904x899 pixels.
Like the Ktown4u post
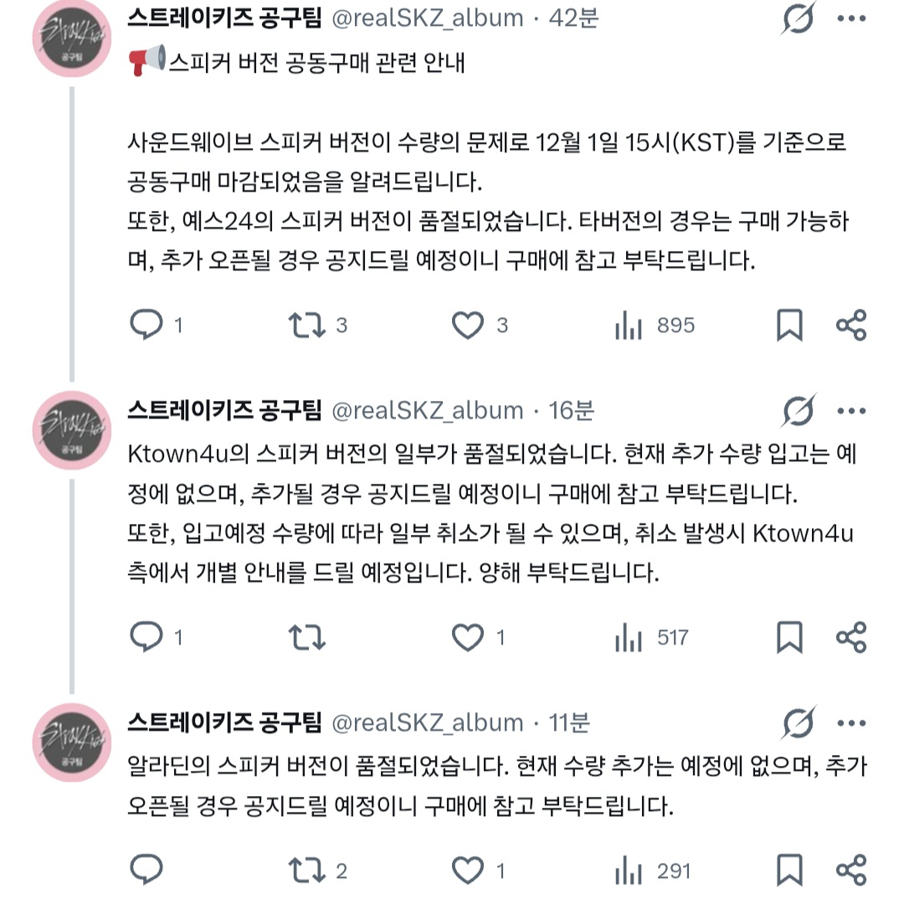click(x=468, y=638)
